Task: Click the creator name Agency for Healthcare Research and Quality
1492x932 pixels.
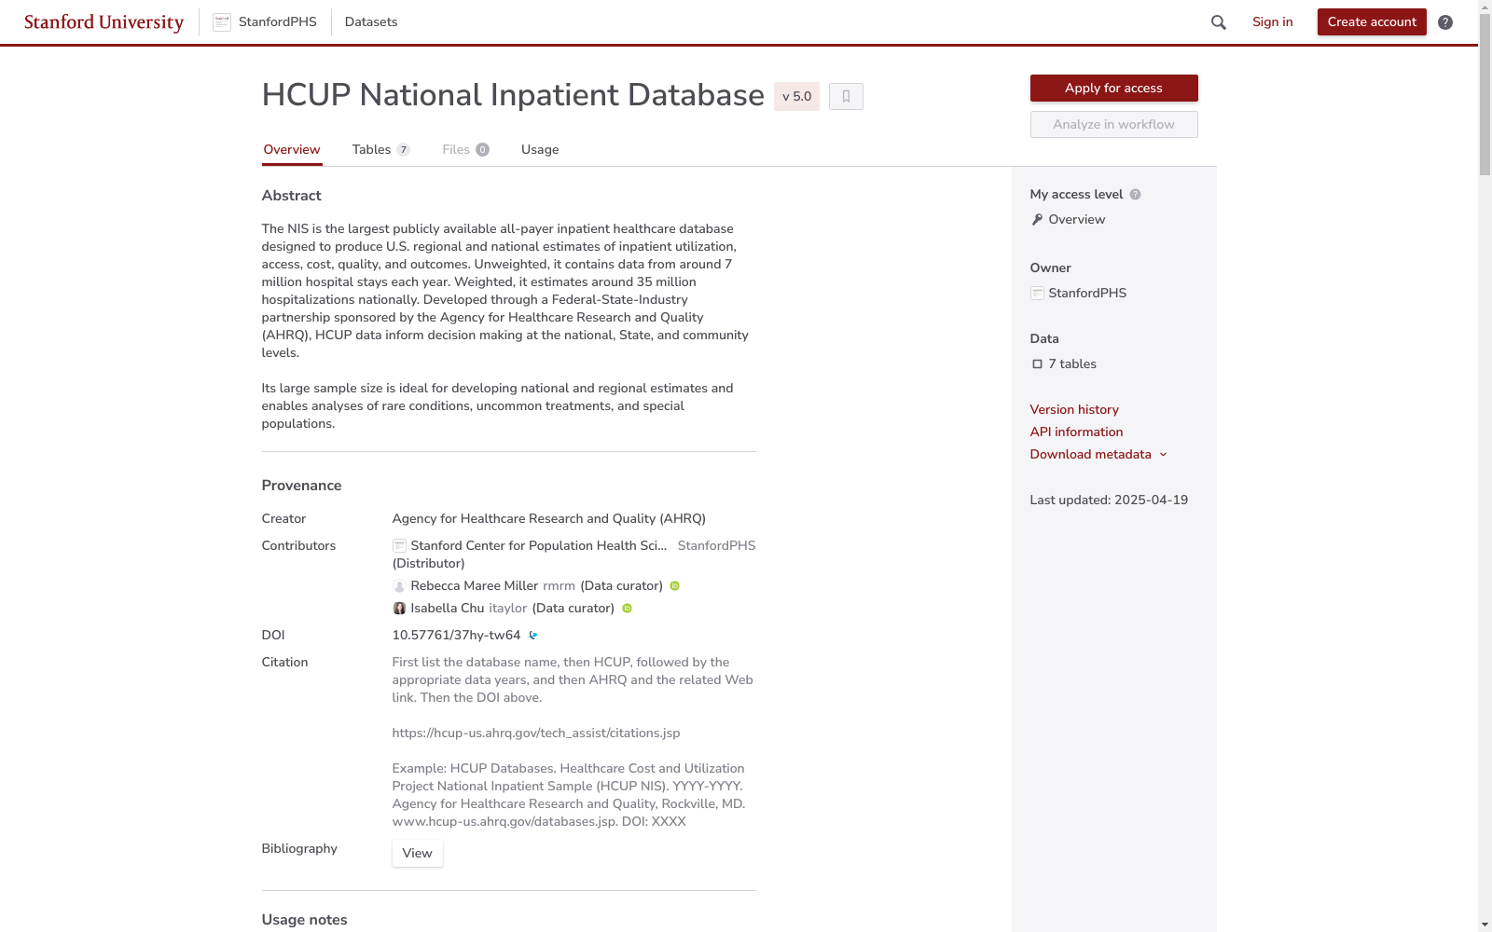Action: pyautogui.click(x=549, y=519)
